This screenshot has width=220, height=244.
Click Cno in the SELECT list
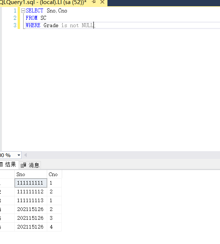click(x=62, y=11)
